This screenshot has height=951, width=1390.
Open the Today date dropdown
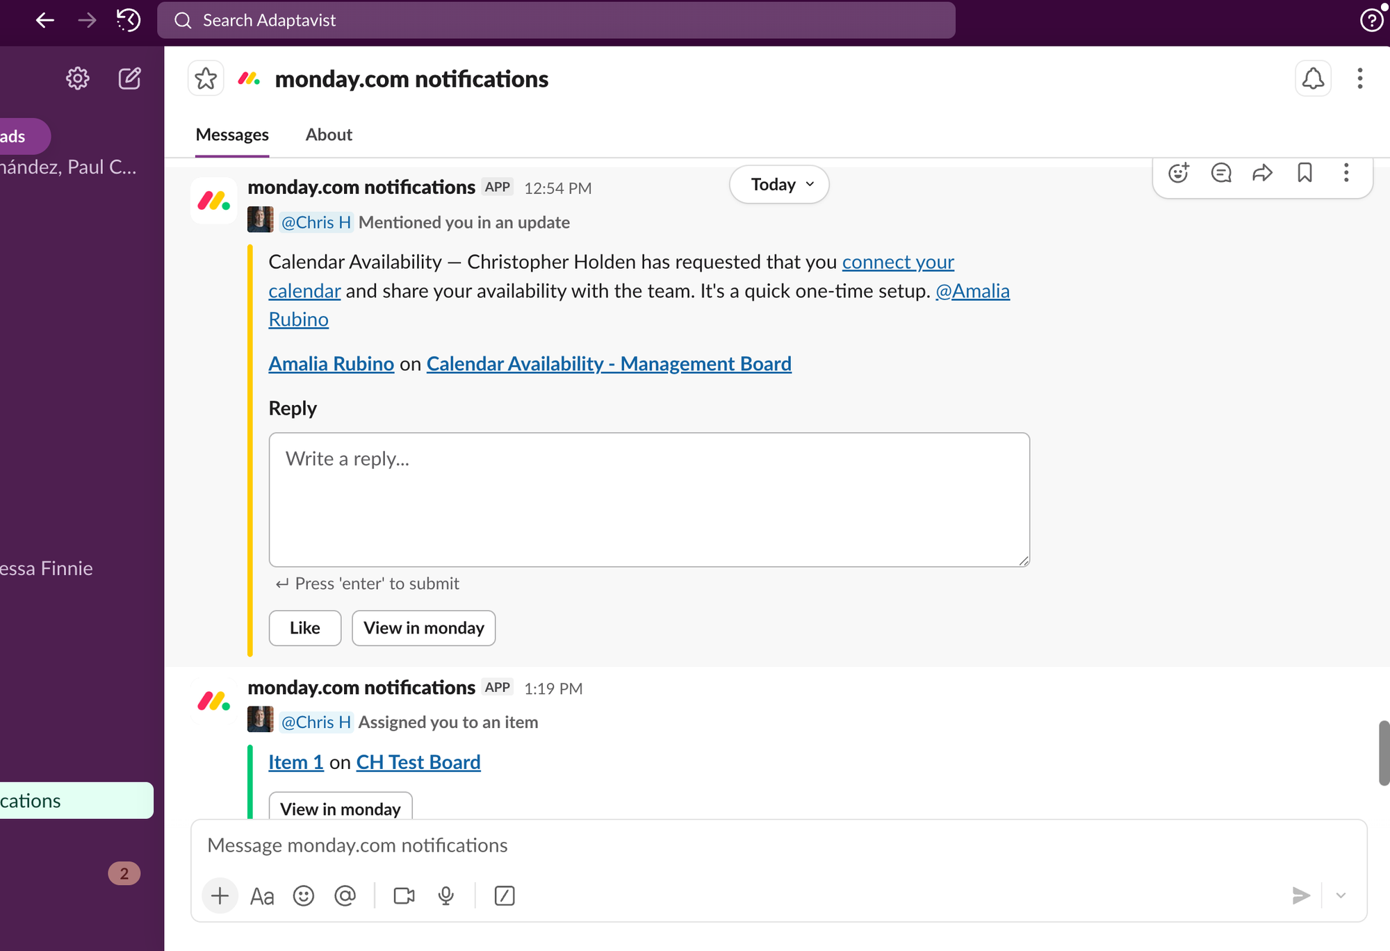tap(779, 185)
